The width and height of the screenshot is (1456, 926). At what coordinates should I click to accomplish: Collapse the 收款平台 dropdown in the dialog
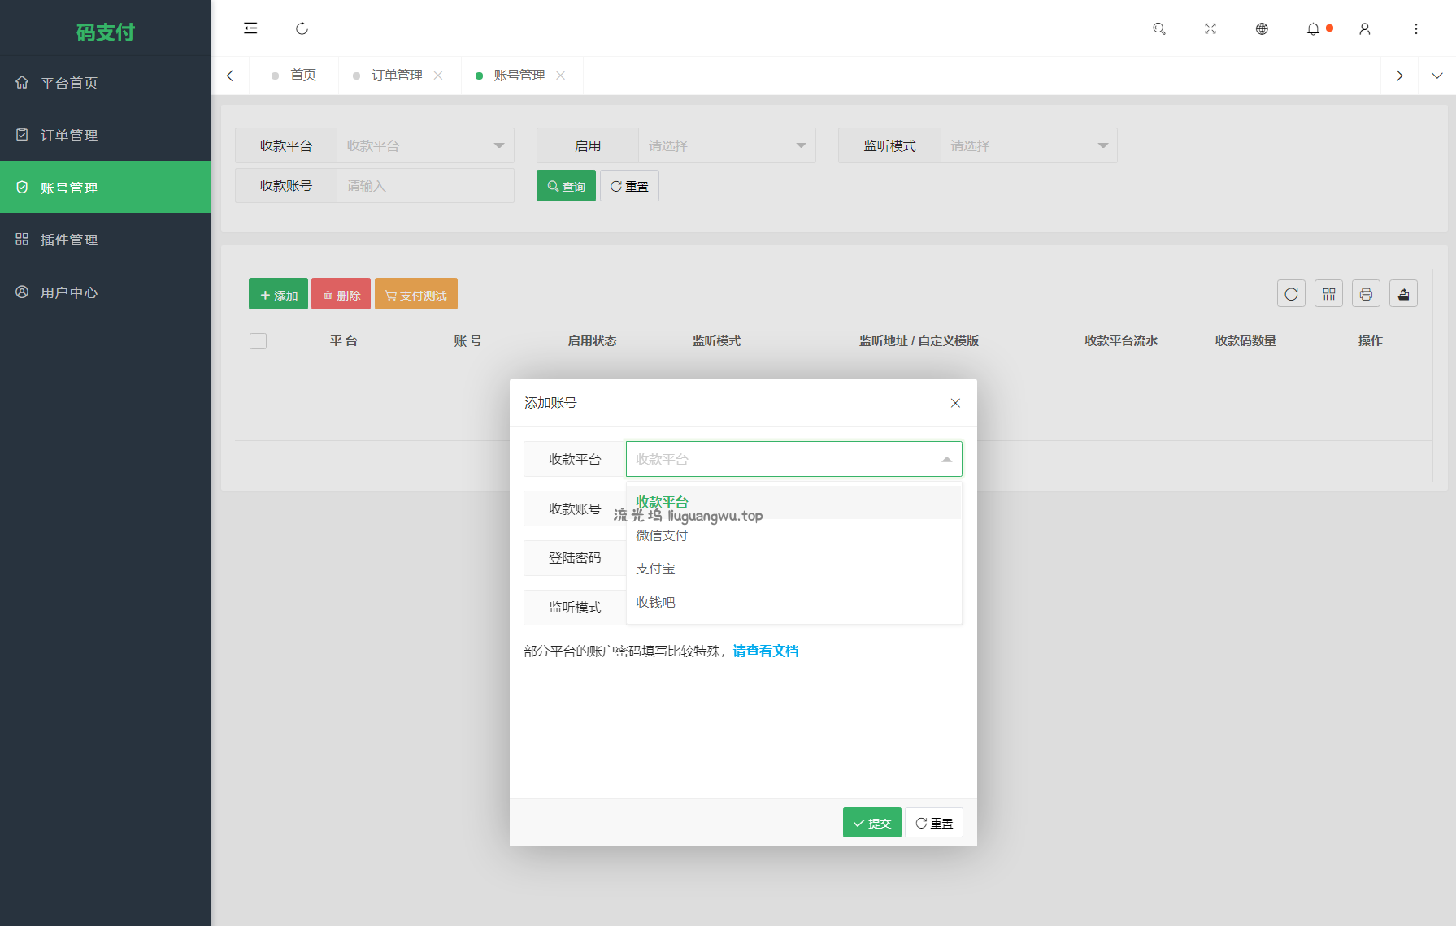point(946,460)
